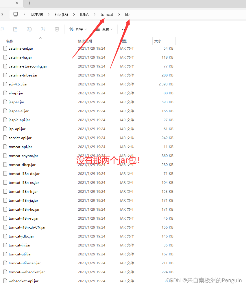246x286 pixels.
Task: Select file tomcat-websocket.jar
Action: coord(27,272)
